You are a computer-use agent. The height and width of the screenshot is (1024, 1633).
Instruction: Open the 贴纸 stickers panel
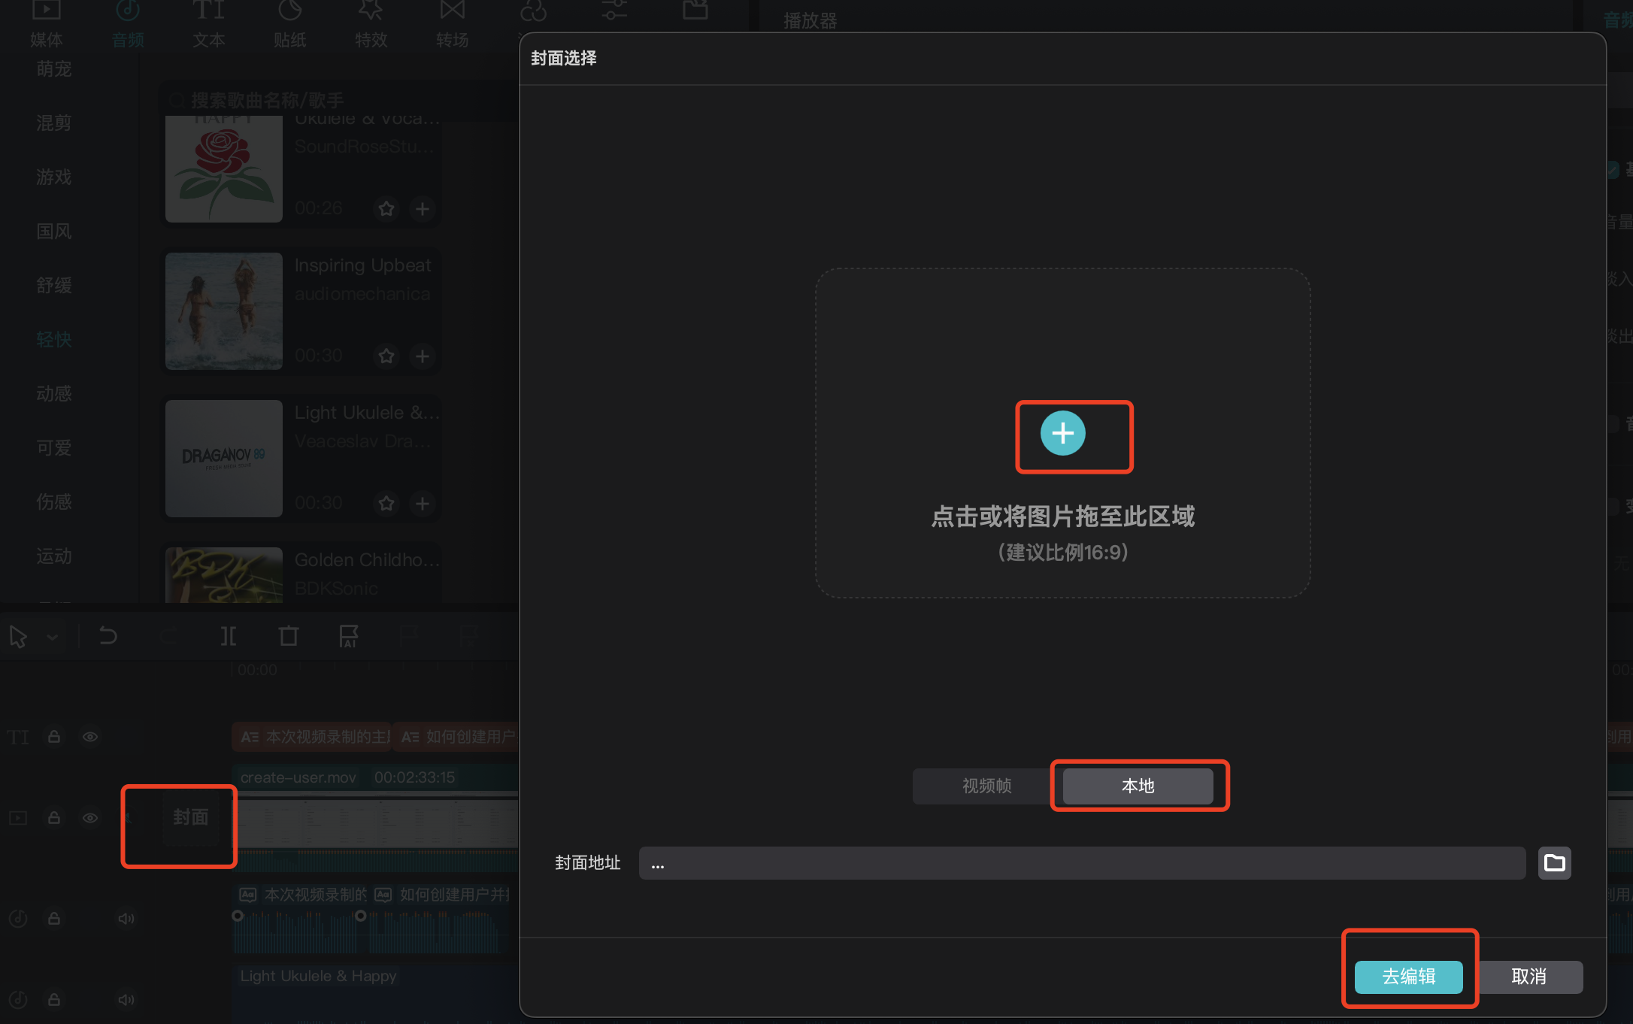tap(289, 23)
